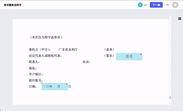
Task: Open the three-dot more options menu
Action: [x=167, y=5]
